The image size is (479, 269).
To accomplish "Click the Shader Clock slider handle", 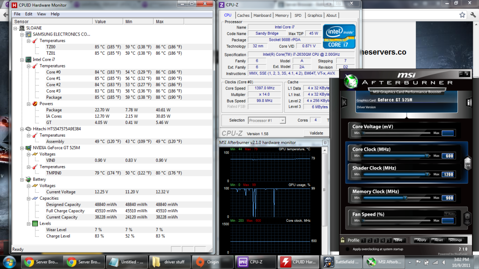I will pos(427,174).
